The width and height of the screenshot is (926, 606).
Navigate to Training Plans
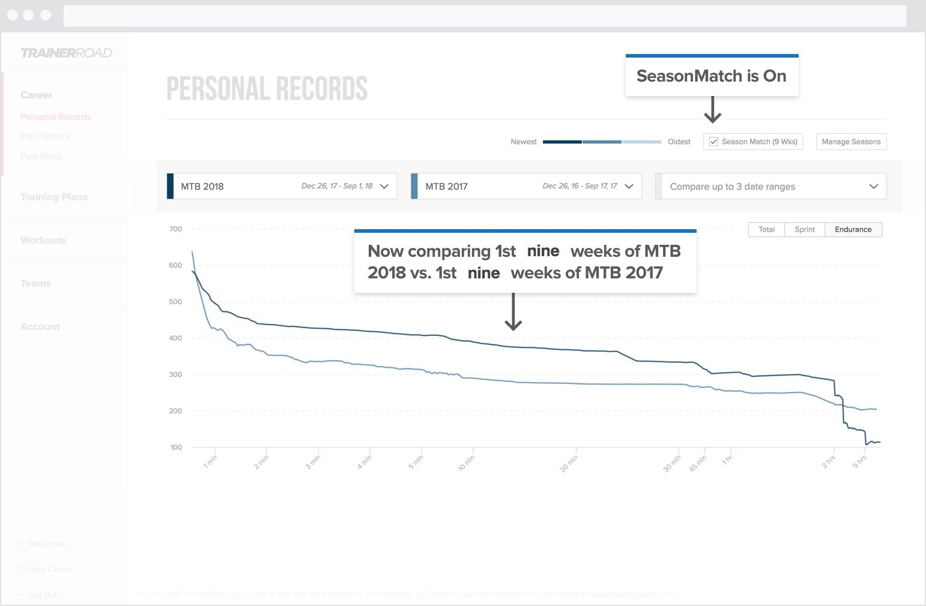click(x=54, y=197)
